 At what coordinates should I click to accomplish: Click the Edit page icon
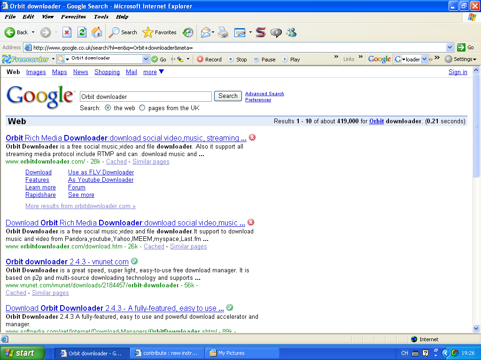[240, 32]
